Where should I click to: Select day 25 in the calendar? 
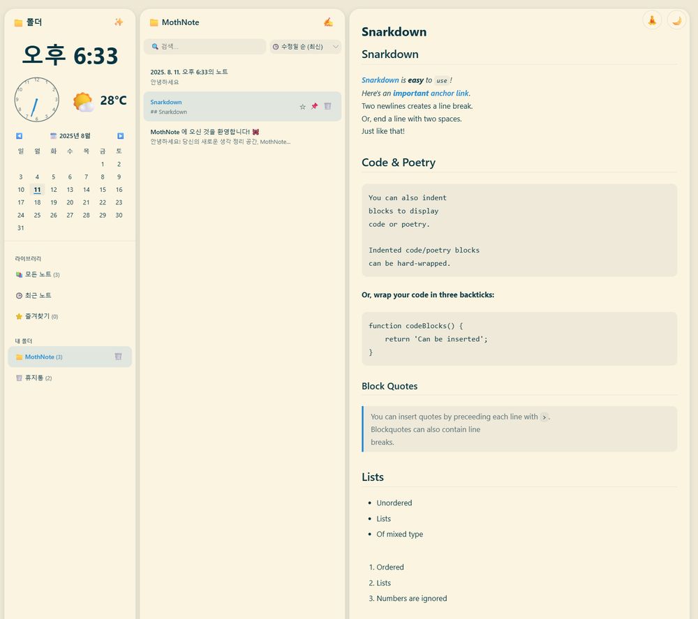(38, 216)
